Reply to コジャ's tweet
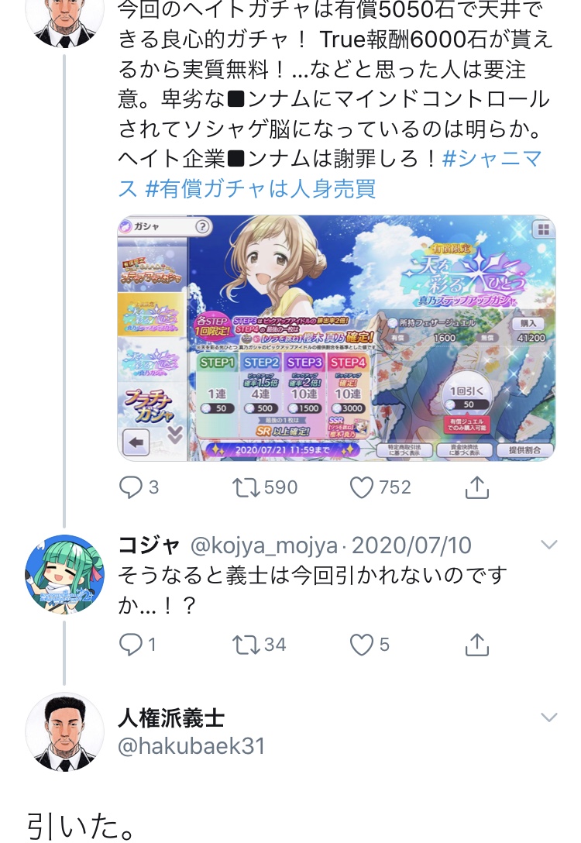581x843 pixels. 131,644
